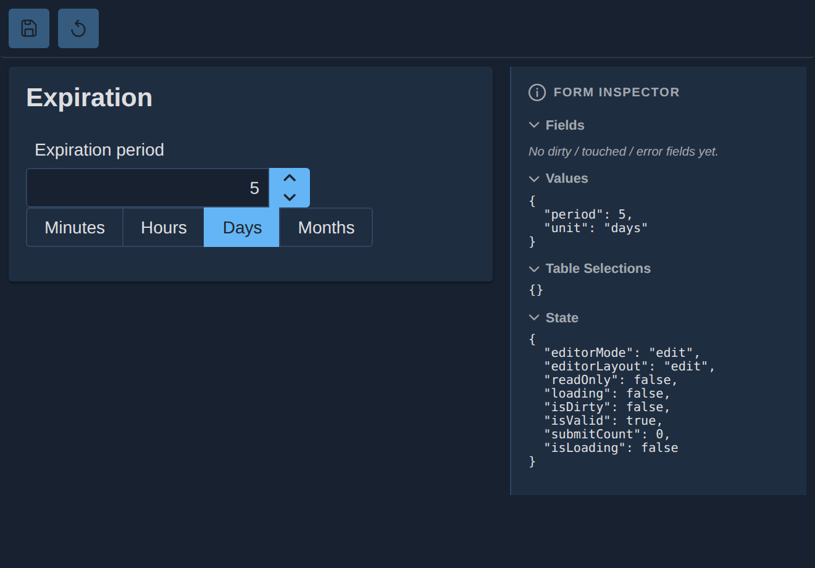
Task: Click the Form Inspector info icon
Action: tap(537, 93)
